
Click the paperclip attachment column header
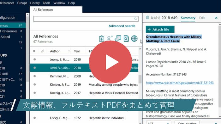click(x=43, y=51)
